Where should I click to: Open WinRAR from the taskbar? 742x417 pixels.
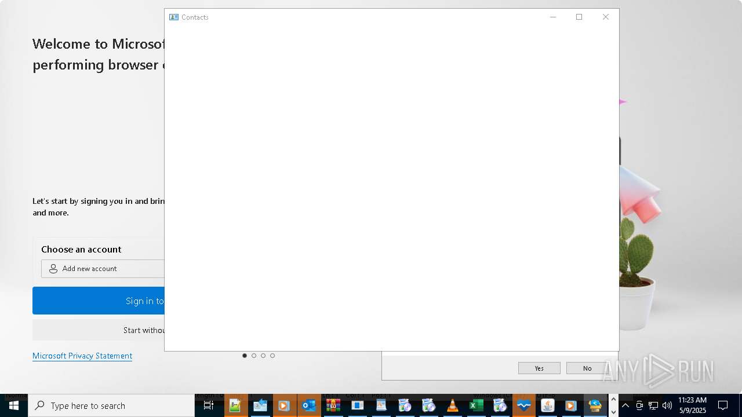(333, 405)
